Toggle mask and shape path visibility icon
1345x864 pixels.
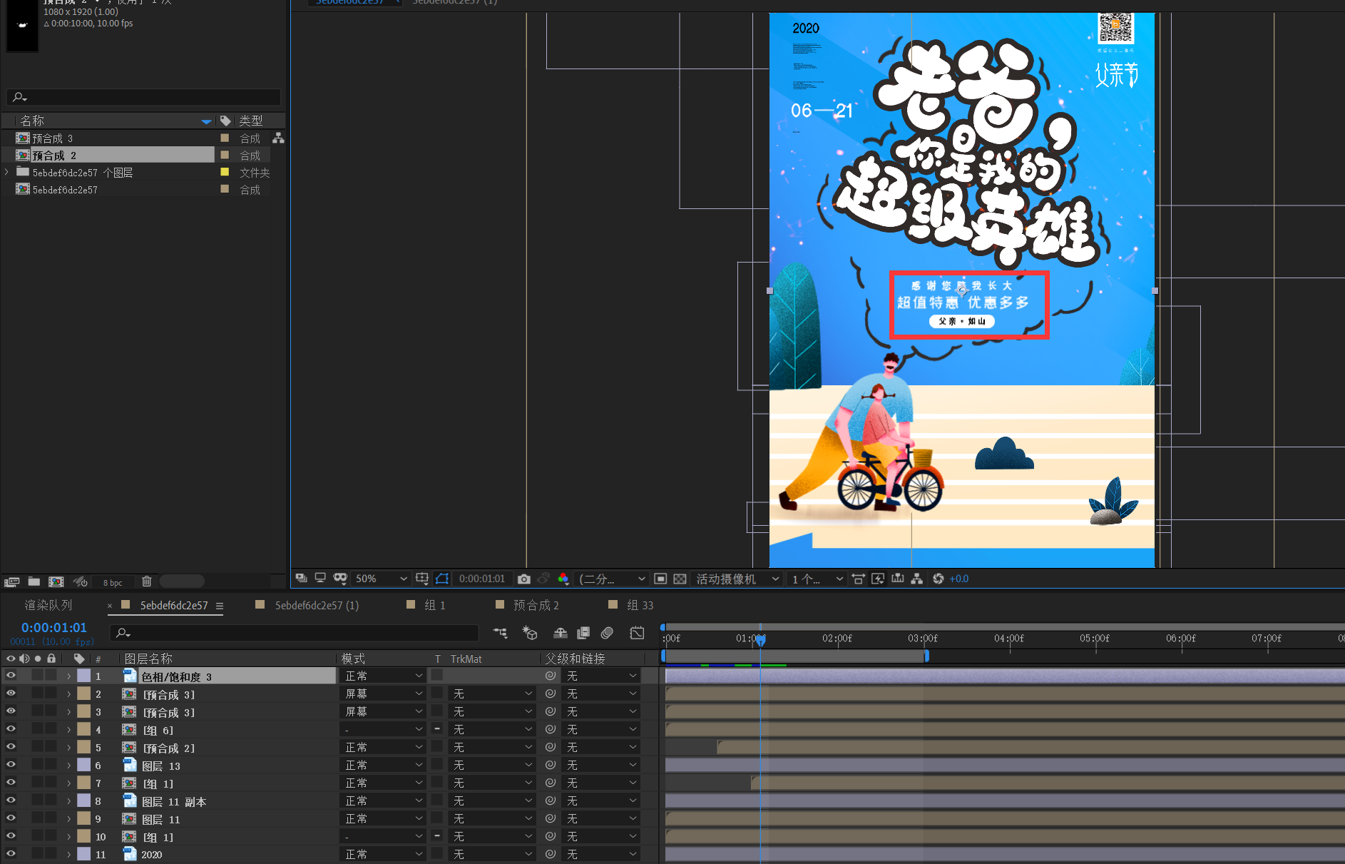tap(340, 578)
